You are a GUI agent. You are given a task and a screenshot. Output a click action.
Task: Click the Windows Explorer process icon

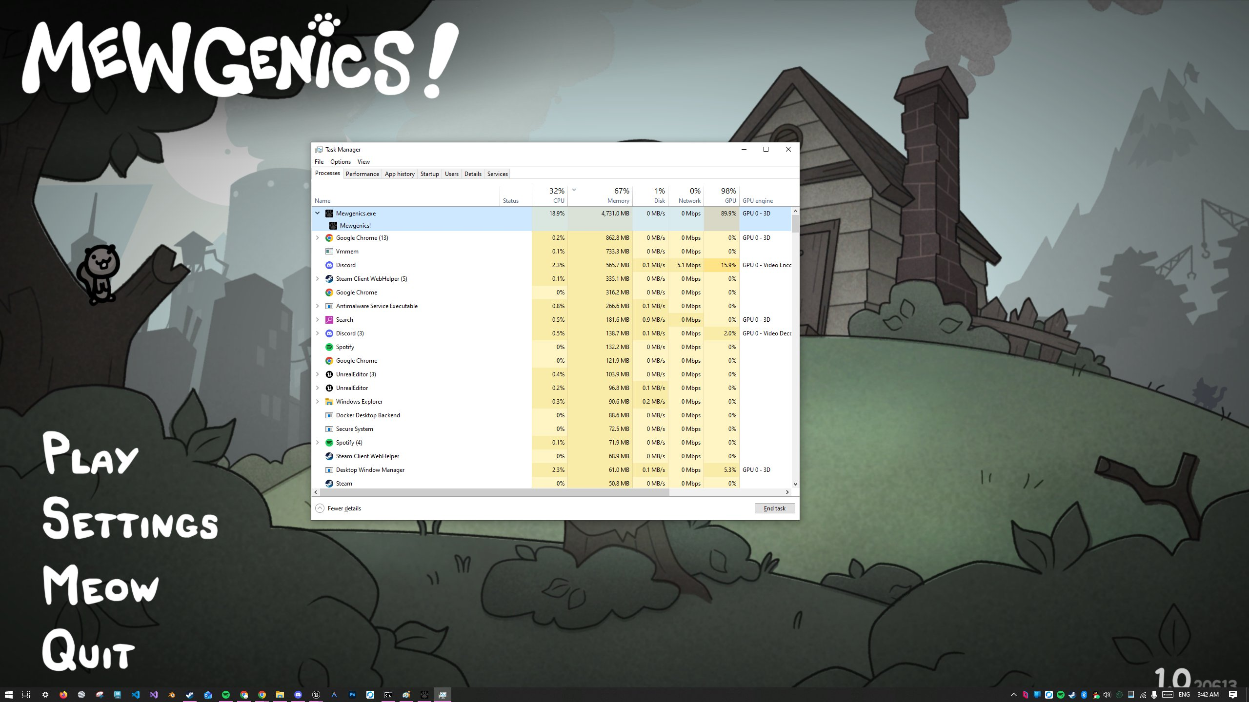[x=329, y=402]
